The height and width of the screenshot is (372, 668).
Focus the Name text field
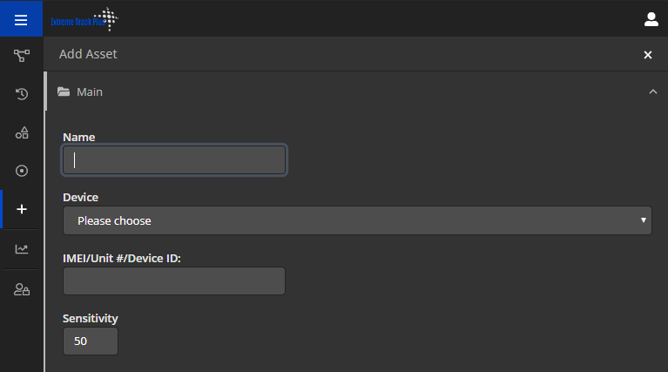coord(174,160)
